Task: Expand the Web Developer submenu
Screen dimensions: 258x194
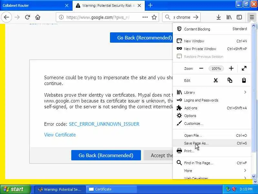Action: click(x=212, y=177)
